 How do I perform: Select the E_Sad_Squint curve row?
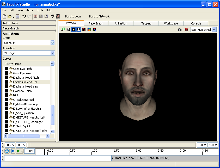click(x=22, y=126)
